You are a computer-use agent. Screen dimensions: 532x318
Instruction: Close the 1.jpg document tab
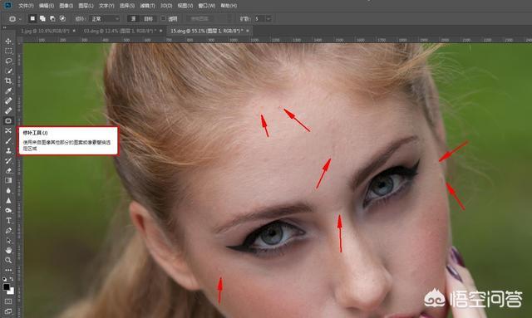(x=74, y=31)
